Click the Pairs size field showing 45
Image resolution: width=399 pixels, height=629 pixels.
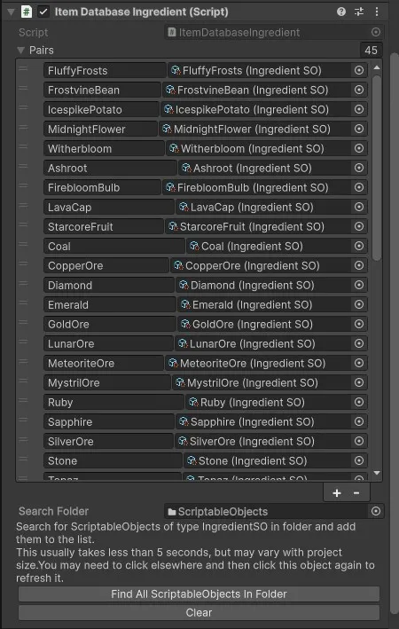371,51
